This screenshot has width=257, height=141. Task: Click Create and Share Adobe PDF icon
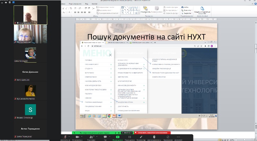(203, 9)
